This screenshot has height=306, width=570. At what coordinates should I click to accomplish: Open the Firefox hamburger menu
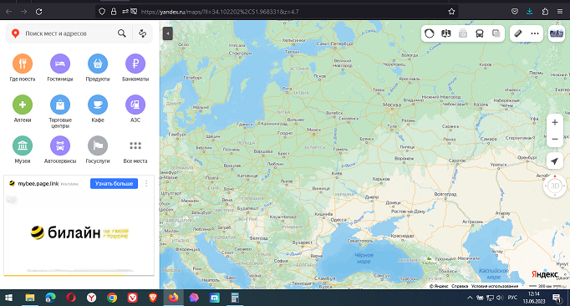click(560, 11)
